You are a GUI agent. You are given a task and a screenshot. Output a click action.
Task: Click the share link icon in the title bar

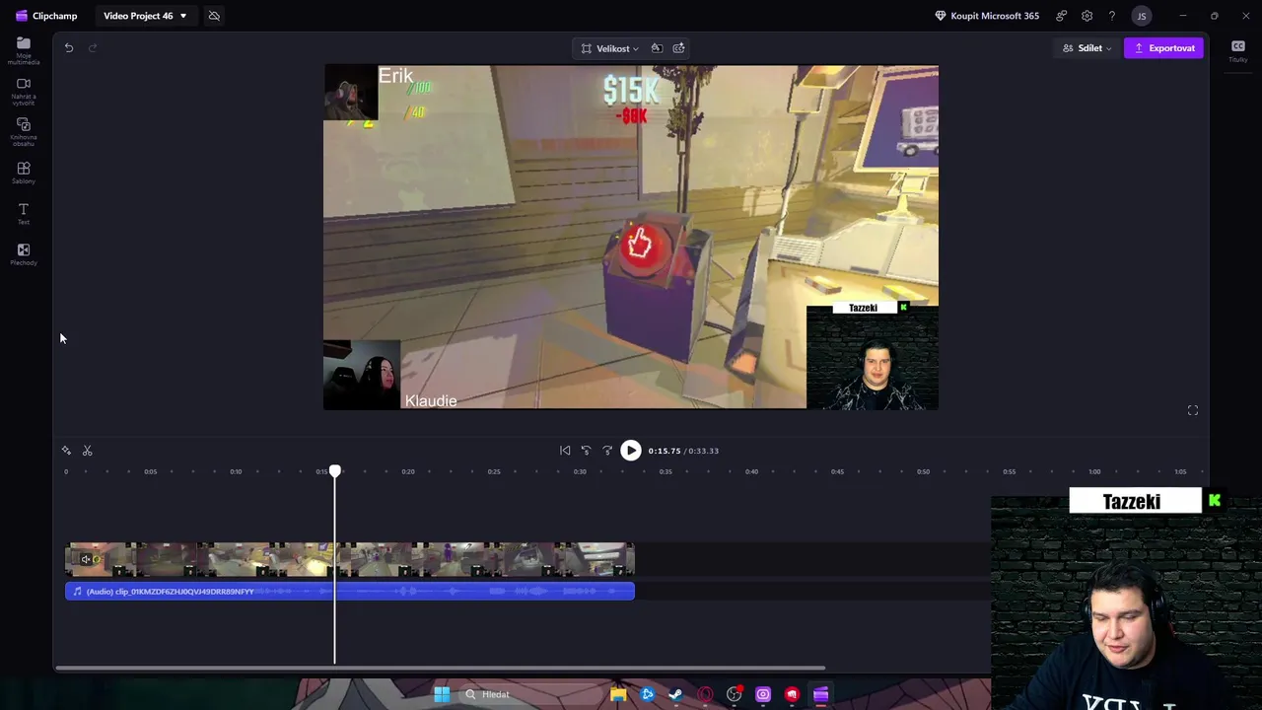(1061, 16)
